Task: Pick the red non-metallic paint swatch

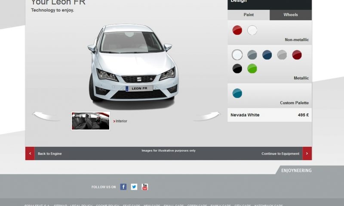Action: 237,30
